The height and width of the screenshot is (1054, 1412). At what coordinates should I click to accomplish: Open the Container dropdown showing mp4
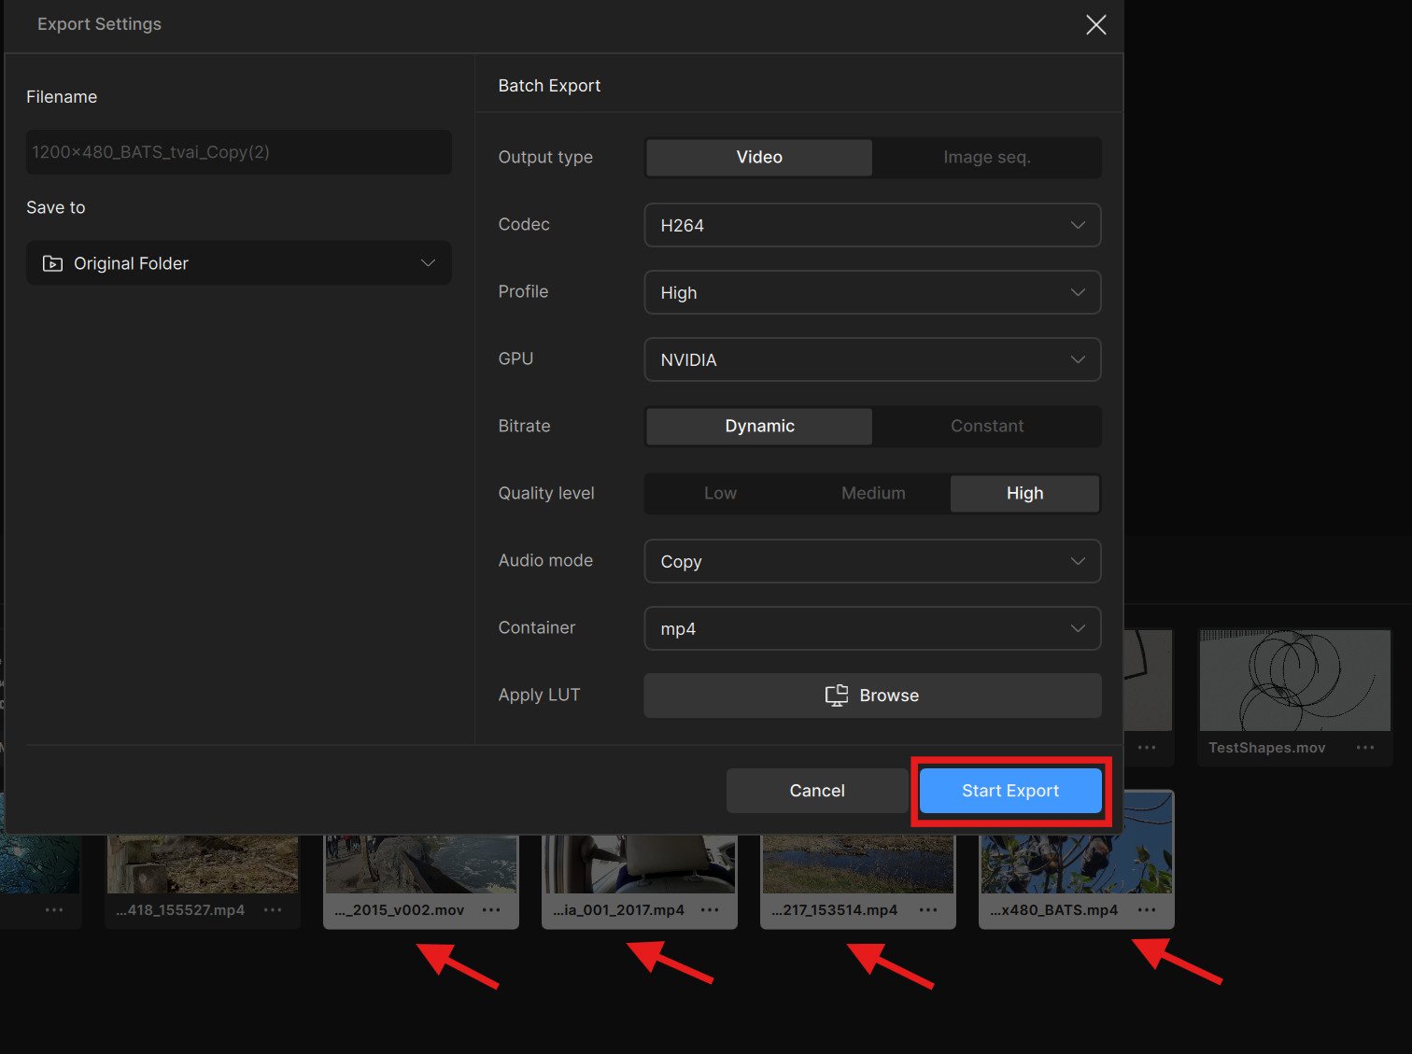click(872, 628)
